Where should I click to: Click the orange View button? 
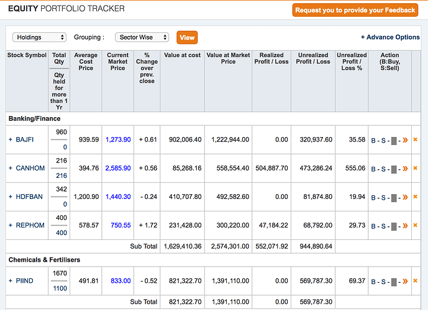point(187,37)
